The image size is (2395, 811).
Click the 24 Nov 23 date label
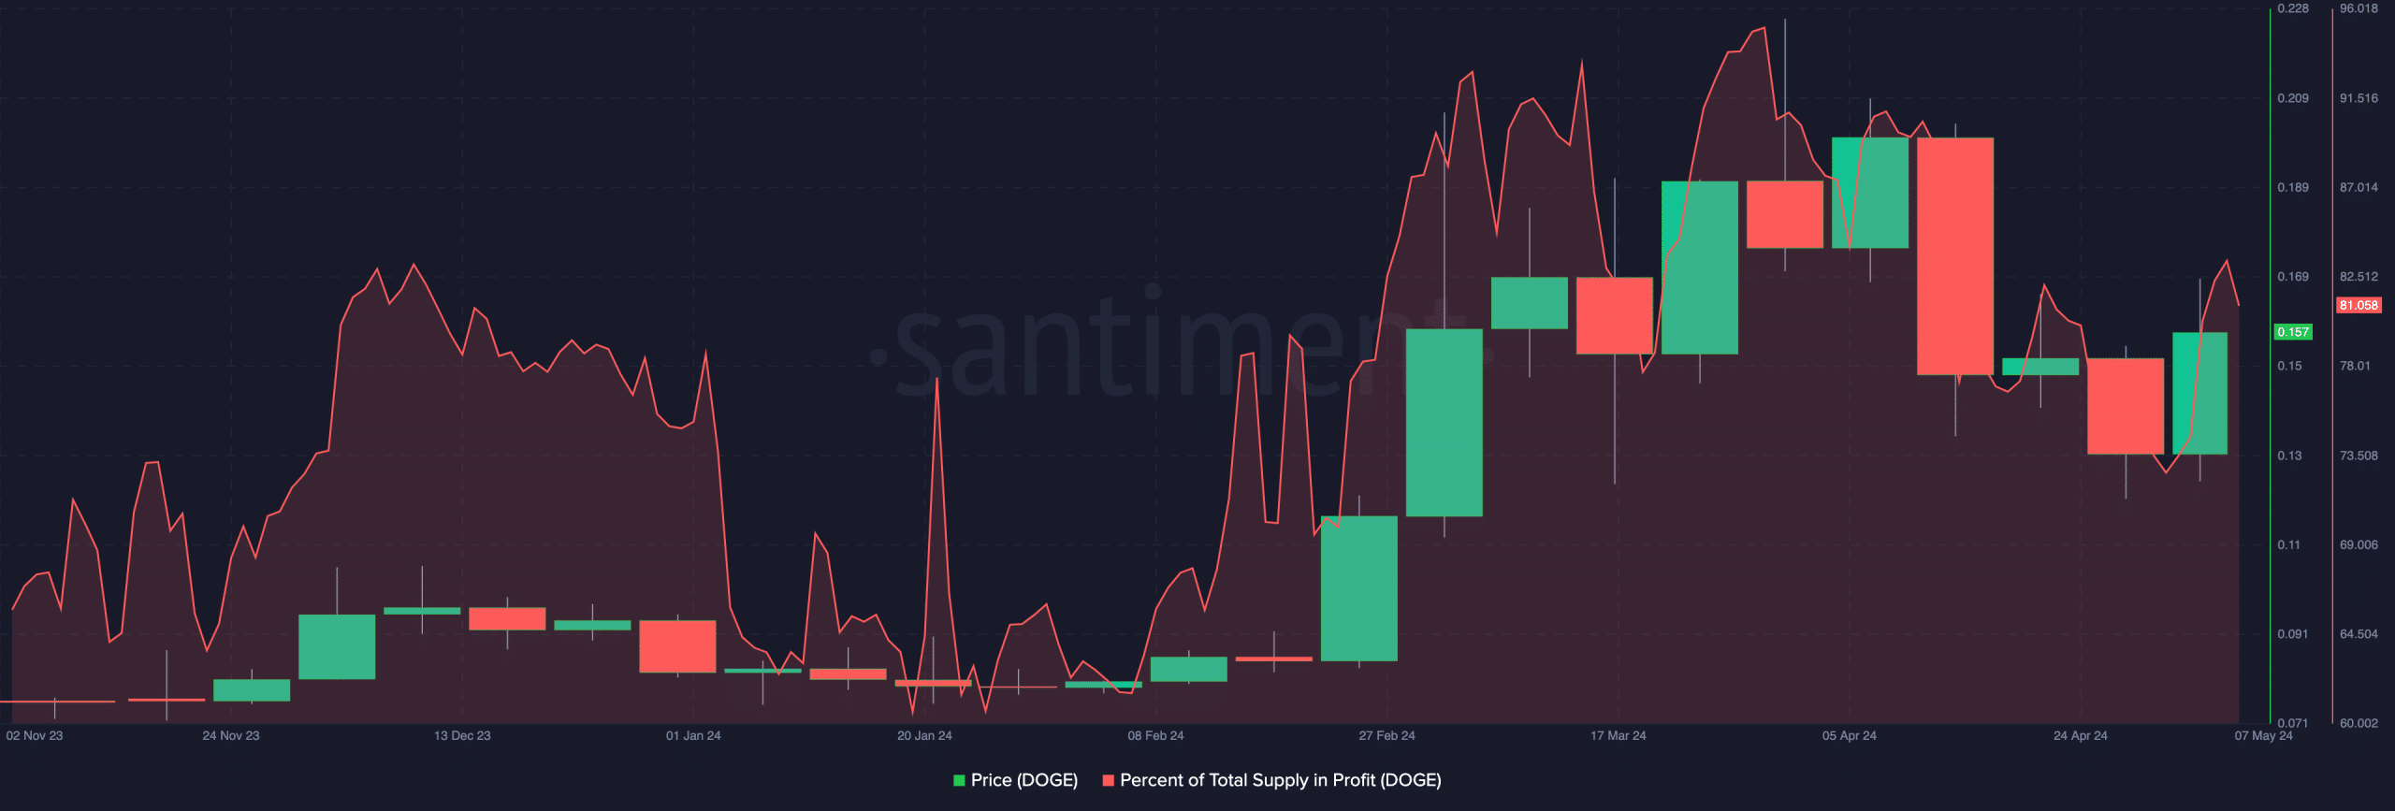point(231,735)
